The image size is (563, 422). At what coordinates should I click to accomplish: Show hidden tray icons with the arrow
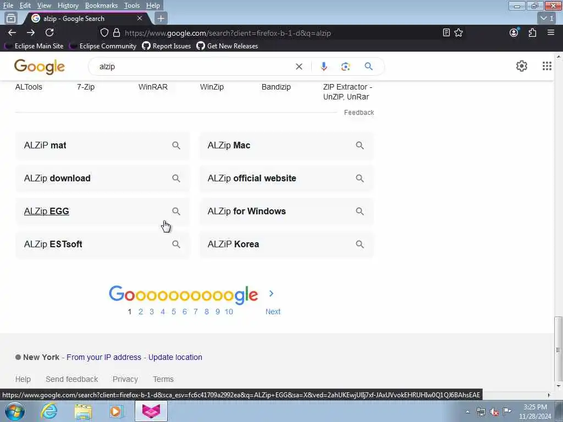coord(467,412)
